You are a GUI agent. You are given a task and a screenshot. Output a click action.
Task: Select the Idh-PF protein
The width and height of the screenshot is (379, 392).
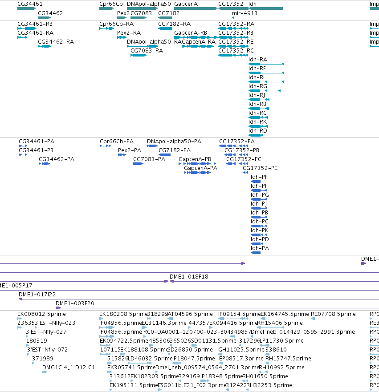(256, 182)
